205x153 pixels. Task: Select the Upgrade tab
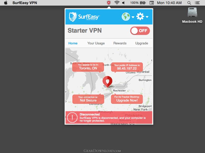click(x=142, y=43)
